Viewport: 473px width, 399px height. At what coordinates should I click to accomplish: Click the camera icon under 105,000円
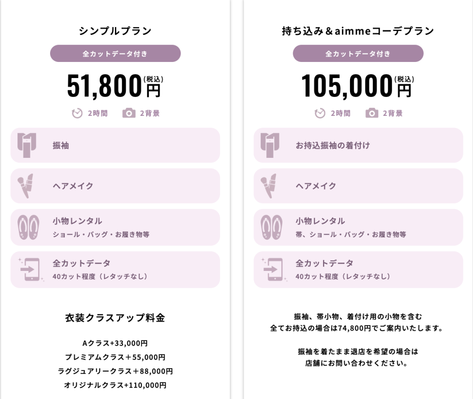pyautogui.click(x=372, y=113)
